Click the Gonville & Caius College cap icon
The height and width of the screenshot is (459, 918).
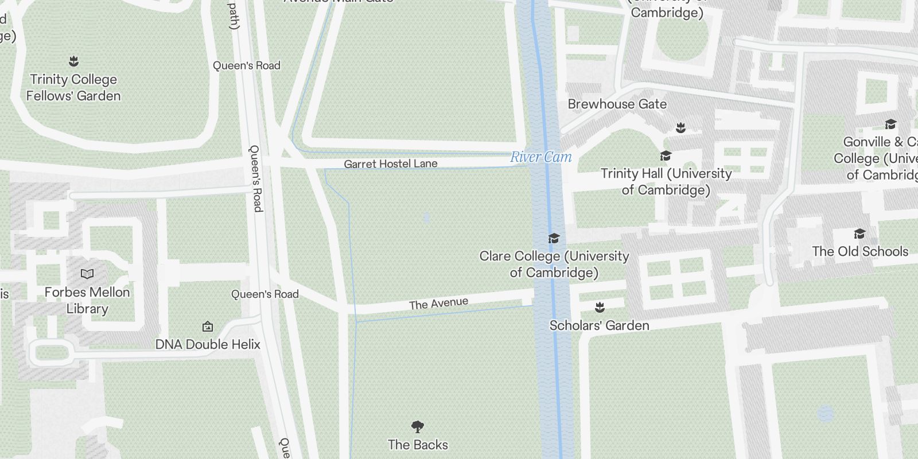pyautogui.click(x=890, y=124)
